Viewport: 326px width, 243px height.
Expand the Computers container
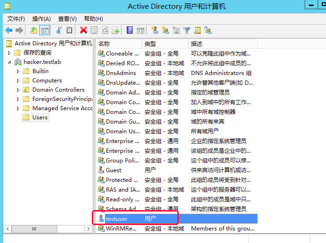pos(18,81)
